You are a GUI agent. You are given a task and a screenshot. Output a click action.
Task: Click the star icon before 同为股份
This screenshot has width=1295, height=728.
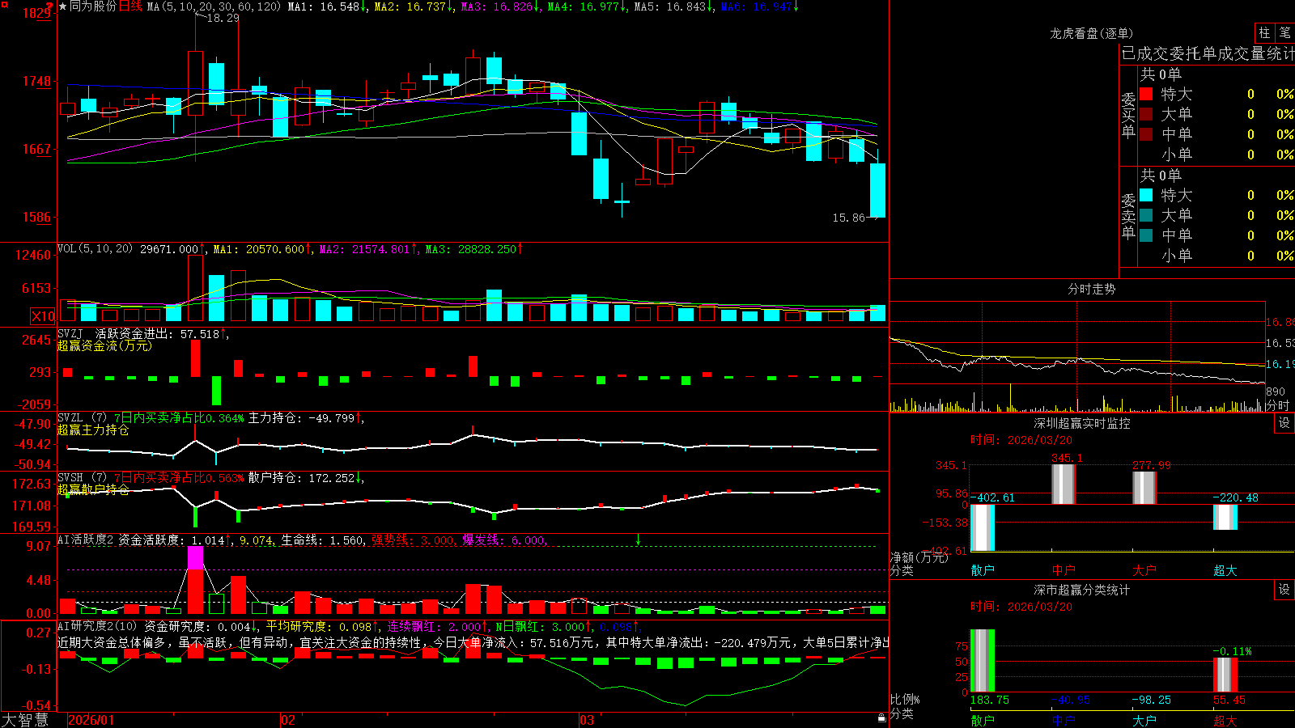click(62, 6)
